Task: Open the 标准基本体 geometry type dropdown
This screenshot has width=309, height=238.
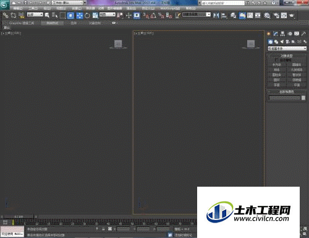Action: tap(287, 48)
